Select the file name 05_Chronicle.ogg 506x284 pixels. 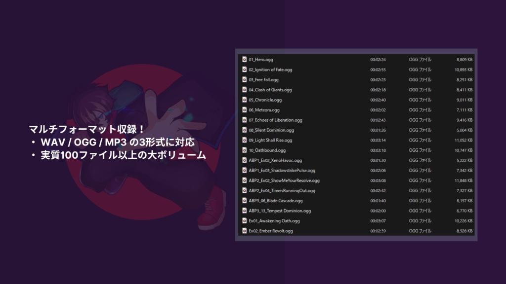click(265, 100)
